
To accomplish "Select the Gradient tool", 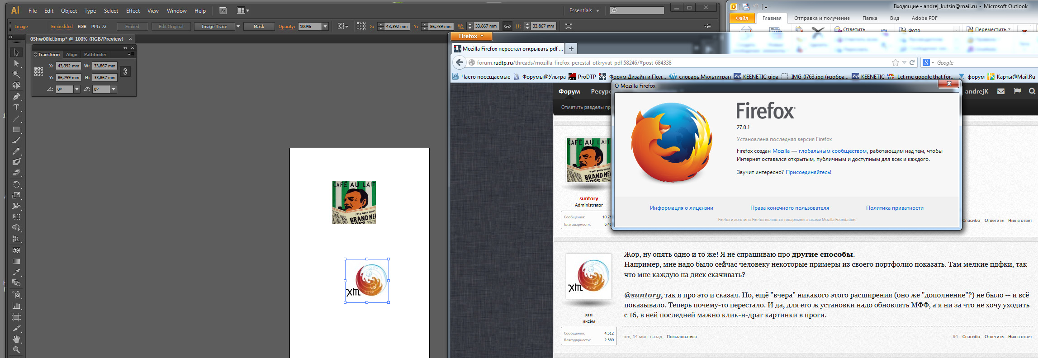I will [16, 261].
